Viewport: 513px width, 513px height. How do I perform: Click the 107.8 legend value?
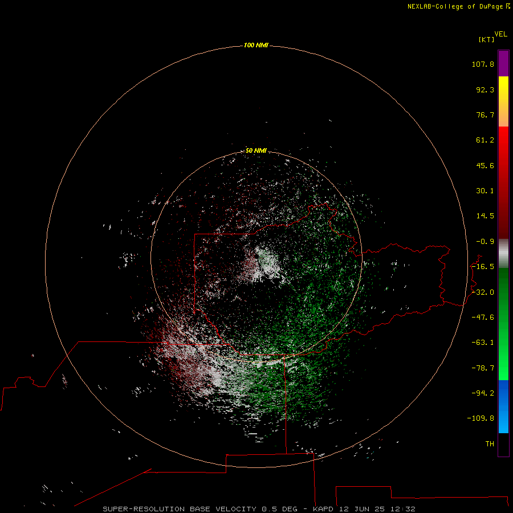click(483, 64)
